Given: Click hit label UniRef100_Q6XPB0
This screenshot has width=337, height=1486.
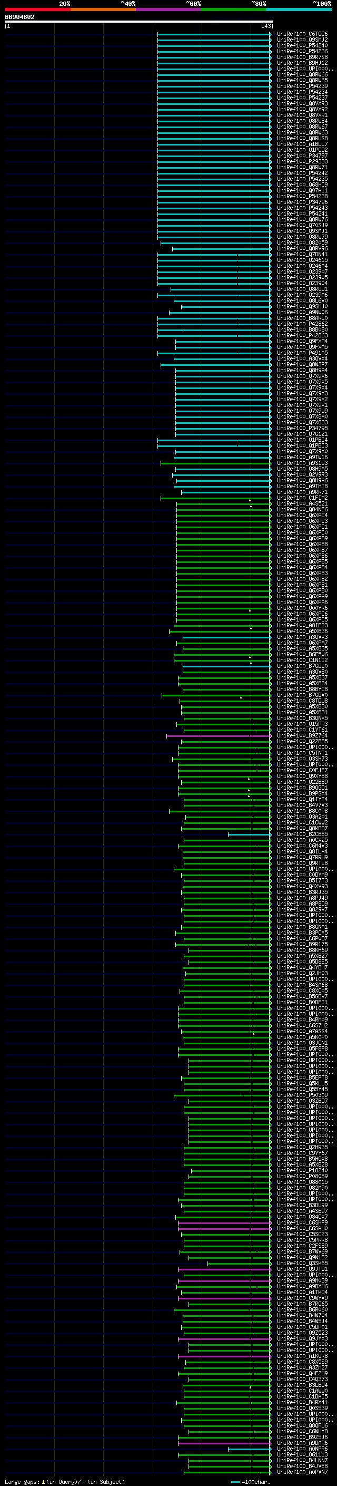Looking at the screenshot, I should coord(302,591).
